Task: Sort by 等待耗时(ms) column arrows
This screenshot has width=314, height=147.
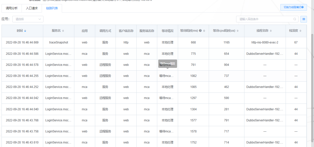Action: coord(204,31)
